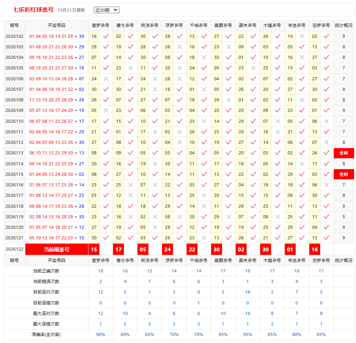Click the red 当前期杀号 banner

56,249
